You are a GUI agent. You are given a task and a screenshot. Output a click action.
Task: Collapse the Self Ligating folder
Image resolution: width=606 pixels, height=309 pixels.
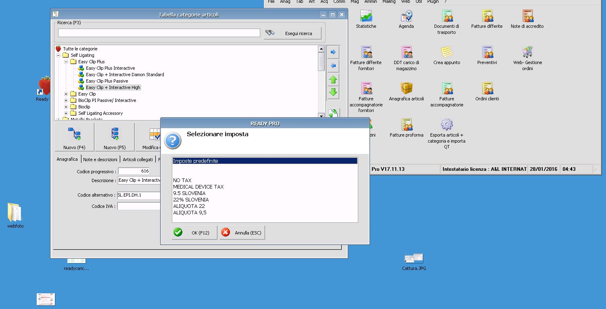pyautogui.click(x=59, y=55)
